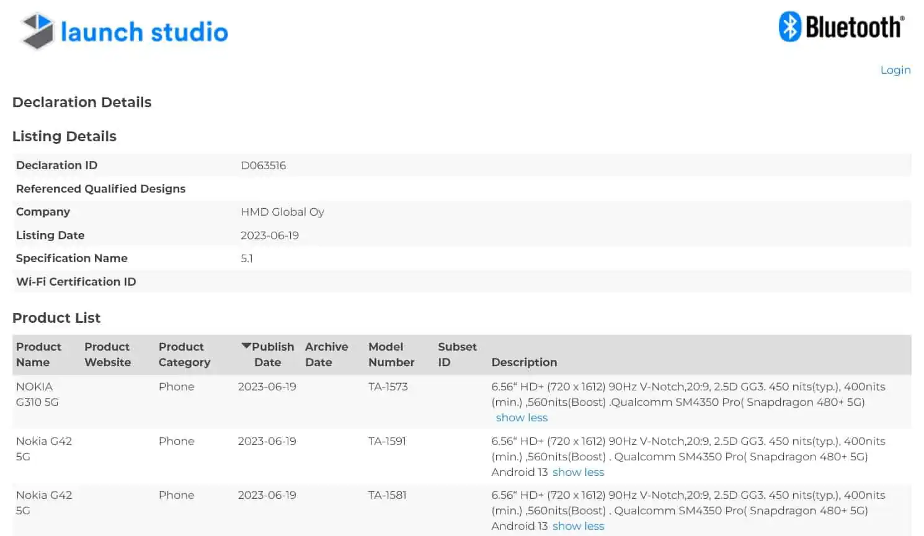
Task: Click the Wi-Fi Certification ID label
Action: [76, 282]
